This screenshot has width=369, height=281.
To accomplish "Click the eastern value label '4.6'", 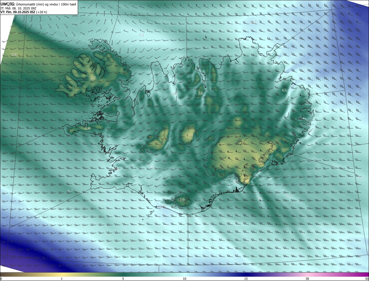I will [284, 91].
